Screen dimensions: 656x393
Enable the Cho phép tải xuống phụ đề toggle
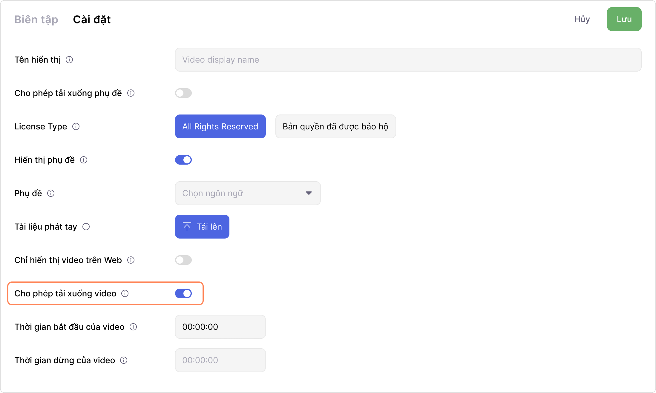[x=183, y=93]
